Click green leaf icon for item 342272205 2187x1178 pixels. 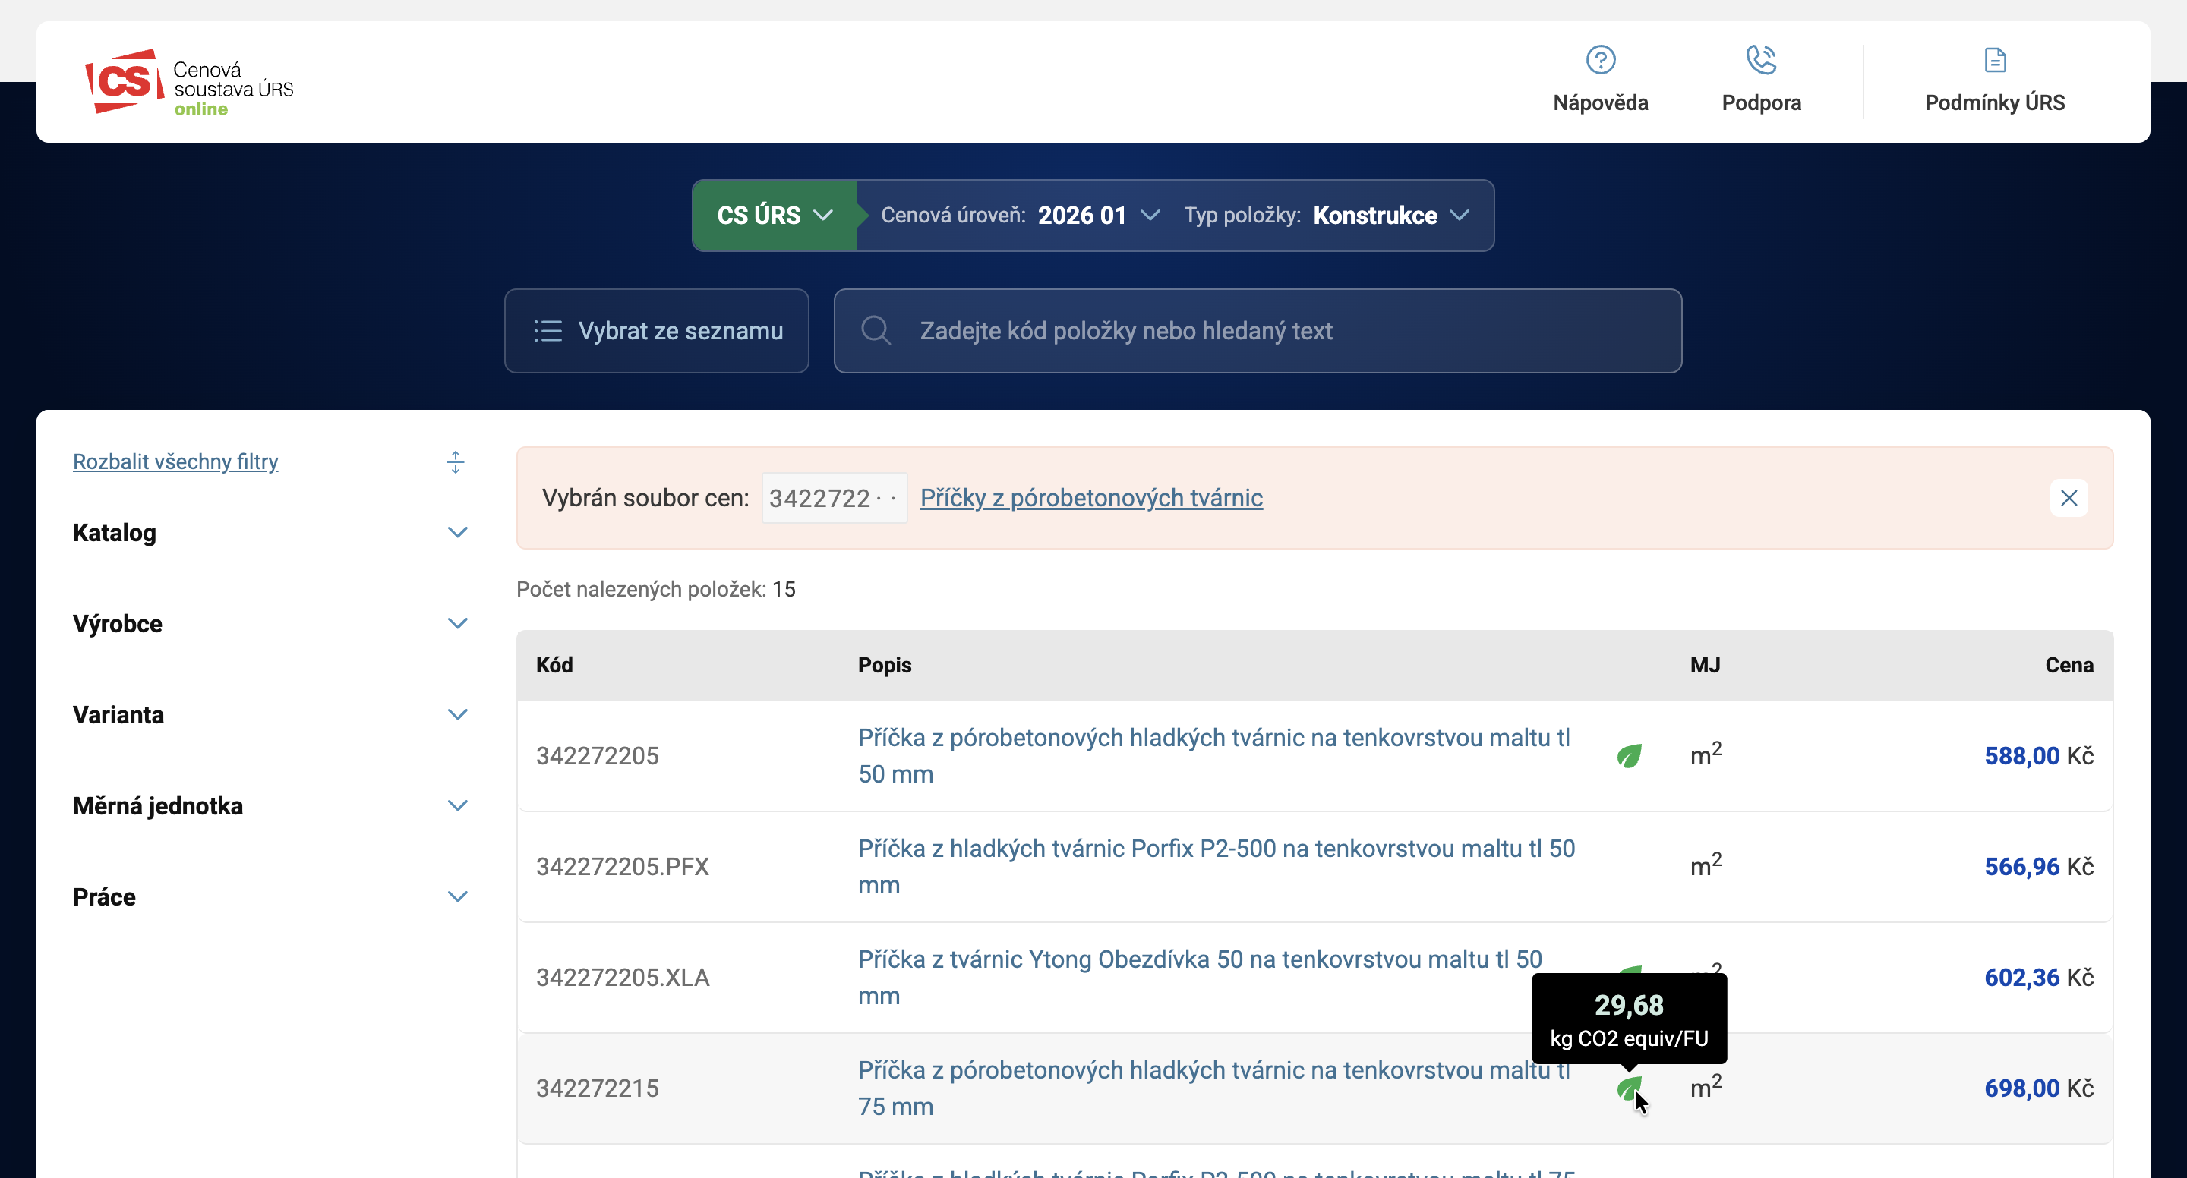click(1628, 755)
